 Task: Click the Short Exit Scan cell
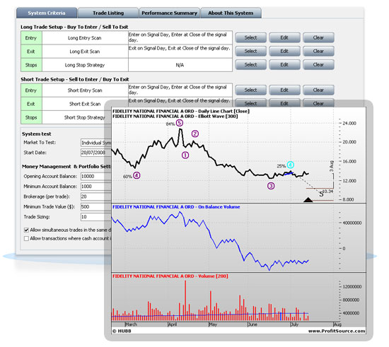coord(85,104)
